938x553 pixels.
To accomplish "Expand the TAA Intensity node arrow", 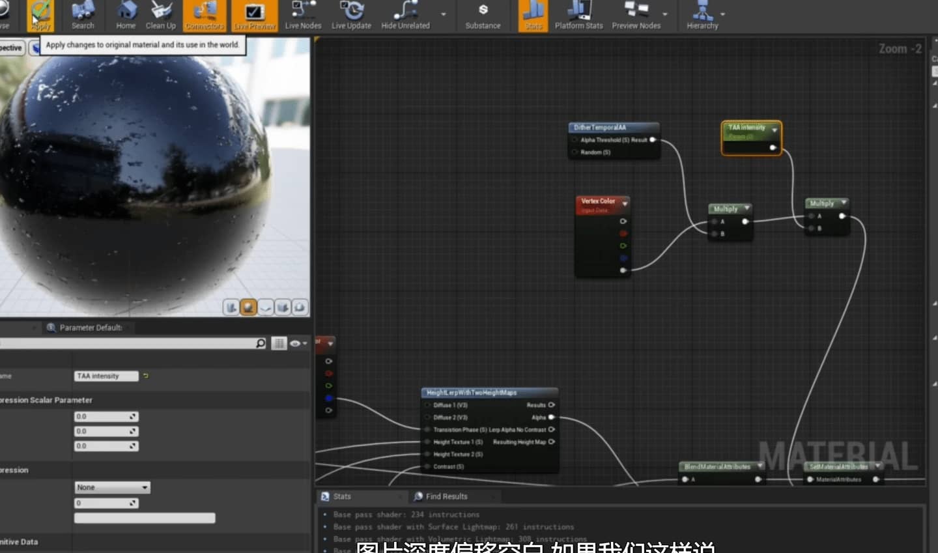I will click(775, 130).
